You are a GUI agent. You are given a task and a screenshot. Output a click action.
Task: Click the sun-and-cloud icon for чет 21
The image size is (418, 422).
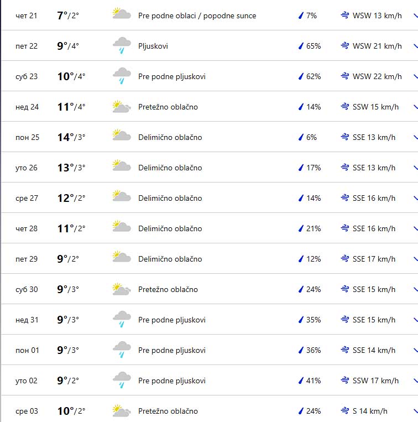click(x=121, y=14)
